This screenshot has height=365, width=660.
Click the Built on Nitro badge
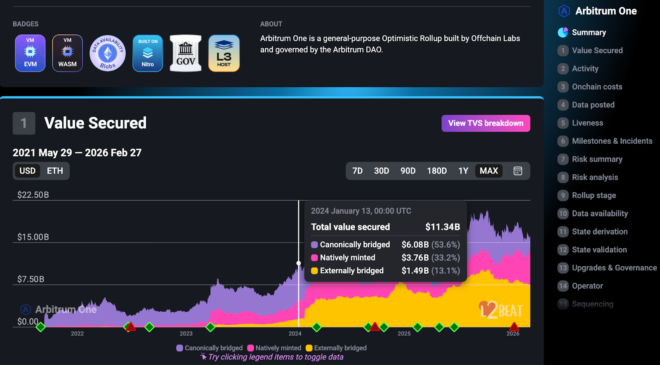point(148,53)
